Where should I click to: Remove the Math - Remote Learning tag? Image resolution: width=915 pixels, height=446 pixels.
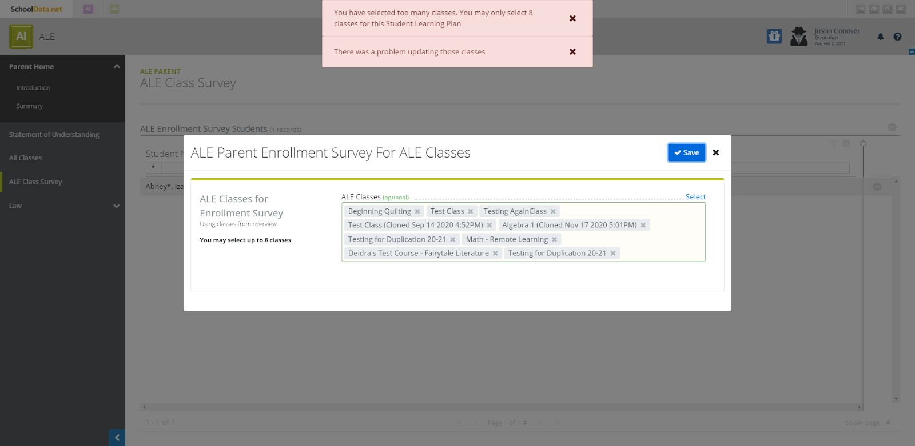pyautogui.click(x=554, y=239)
